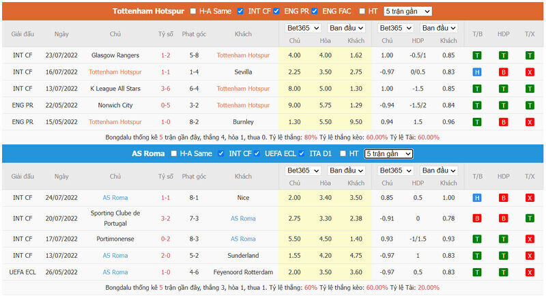Click 'Portimonense' team name
This screenshot has width=546, height=296.
115,239
